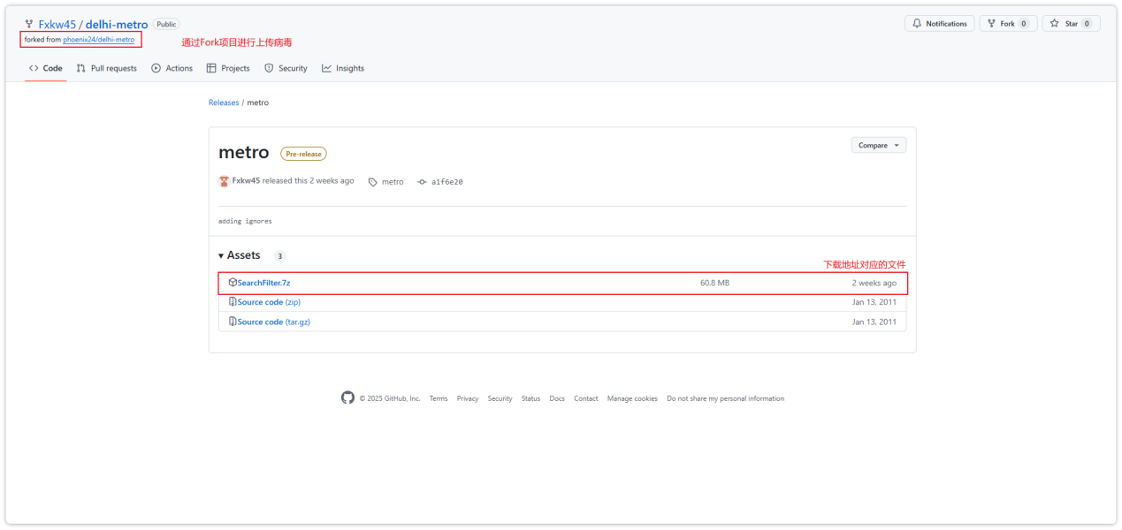Fork the delhi-metro repository
This screenshot has width=1122, height=530.
click(x=1007, y=24)
